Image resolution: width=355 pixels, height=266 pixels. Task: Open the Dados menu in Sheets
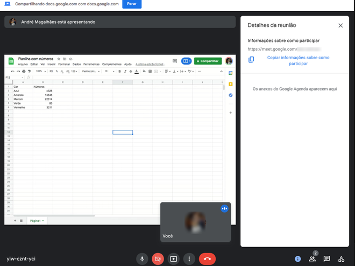coord(76,65)
